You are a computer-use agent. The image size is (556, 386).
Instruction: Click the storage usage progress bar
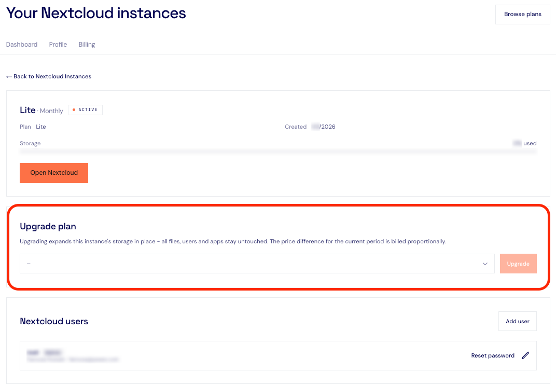[279, 152]
